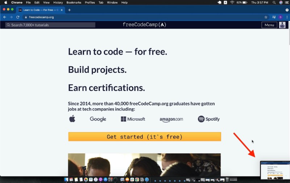
Task: Click the Learn to code — for free. heading
Action: (x=117, y=51)
